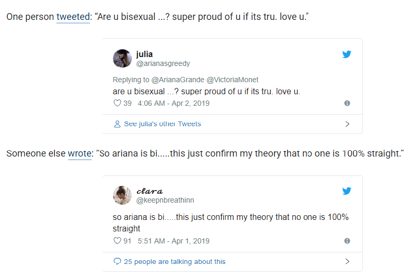Image resolution: width=411 pixels, height=277 pixels.
Task: Open the @keepnbreathinn handle
Action: pos(165,200)
